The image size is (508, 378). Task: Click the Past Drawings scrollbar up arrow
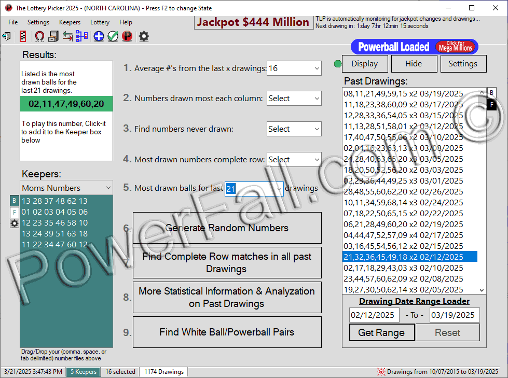[482, 92]
